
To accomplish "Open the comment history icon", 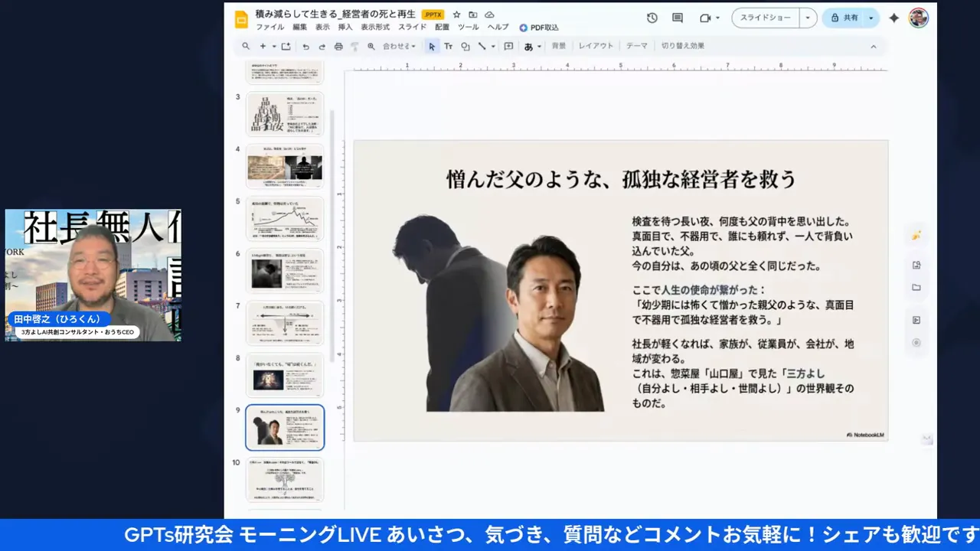I will click(677, 17).
